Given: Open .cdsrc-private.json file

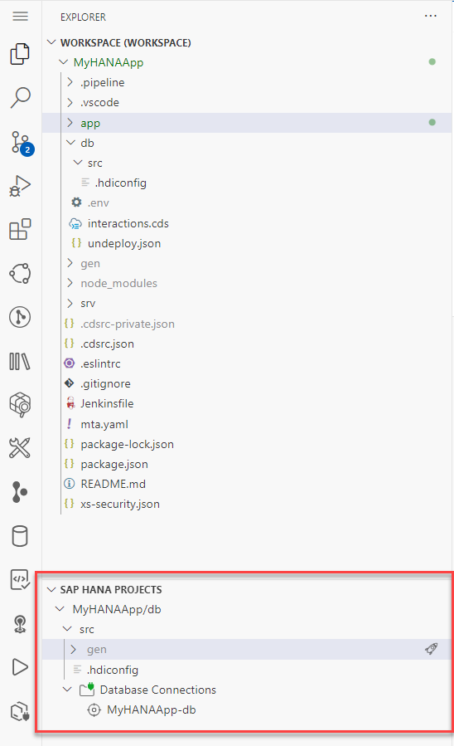Looking at the screenshot, I should (x=128, y=324).
